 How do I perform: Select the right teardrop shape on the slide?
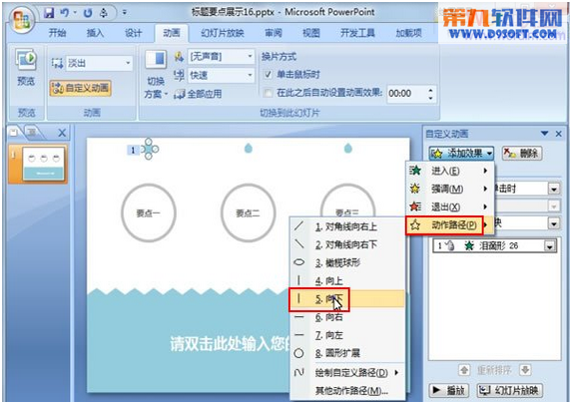(x=347, y=148)
